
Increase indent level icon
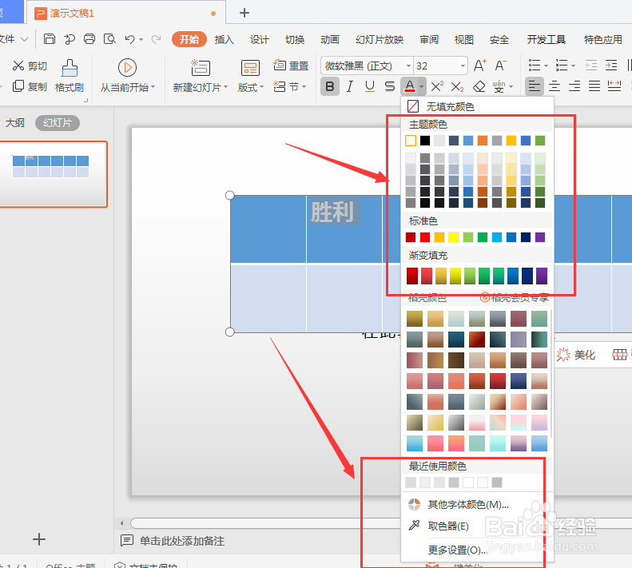(611, 66)
